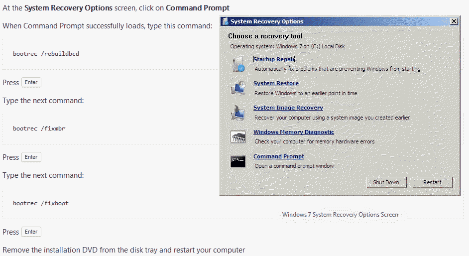Click the Windows Memory Diagnostic chip icon
The height and width of the screenshot is (256, 469).
click(238, 137)
